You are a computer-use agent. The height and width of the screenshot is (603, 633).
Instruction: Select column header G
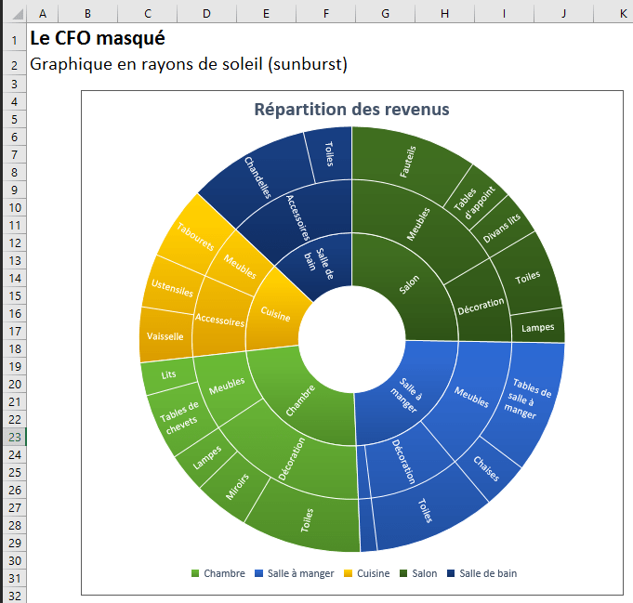(x=385, y=14)
